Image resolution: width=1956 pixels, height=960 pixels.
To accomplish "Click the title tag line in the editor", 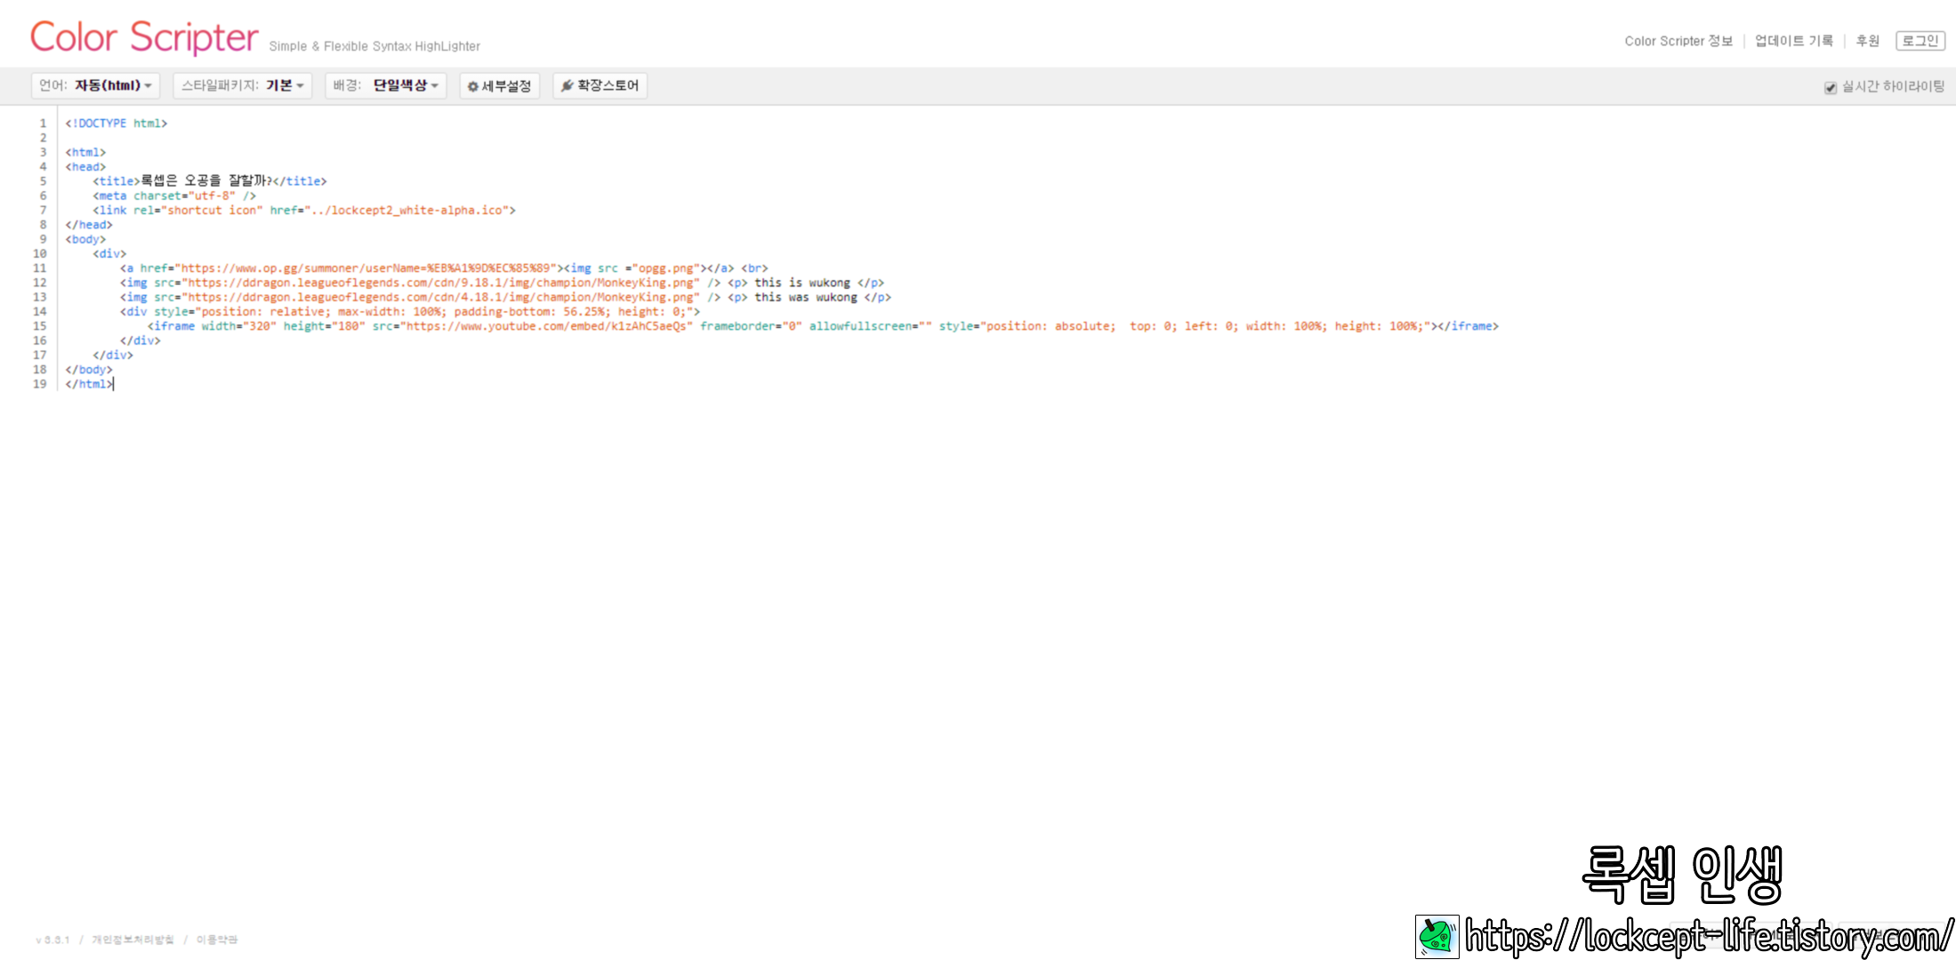I will (x=209, y=181).
